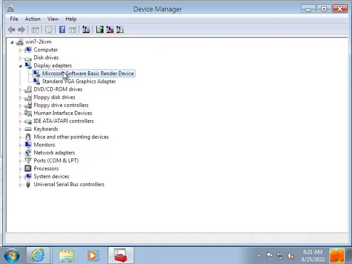Select 'IDE ATA/ATAPI controllers' label
The image size is (352, 264).
point(64,121)
